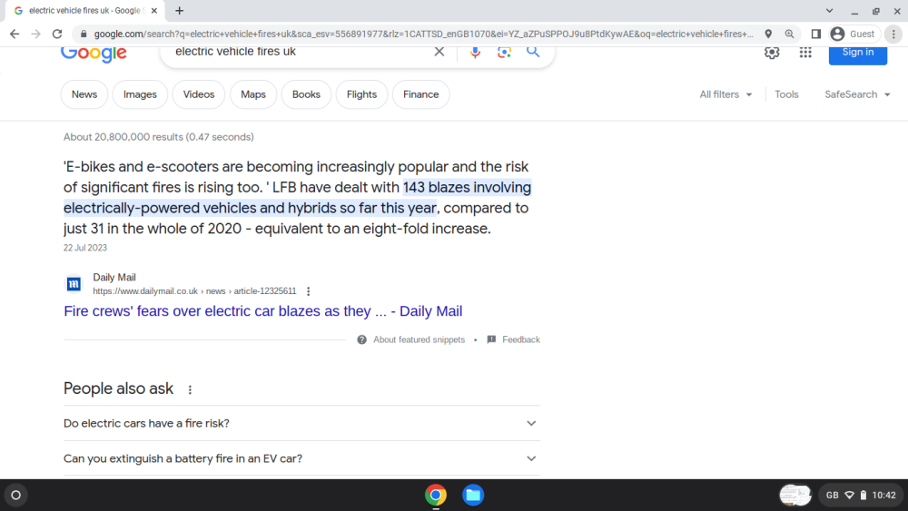Open the recent screenshot thumbnail in shelf

795,496
